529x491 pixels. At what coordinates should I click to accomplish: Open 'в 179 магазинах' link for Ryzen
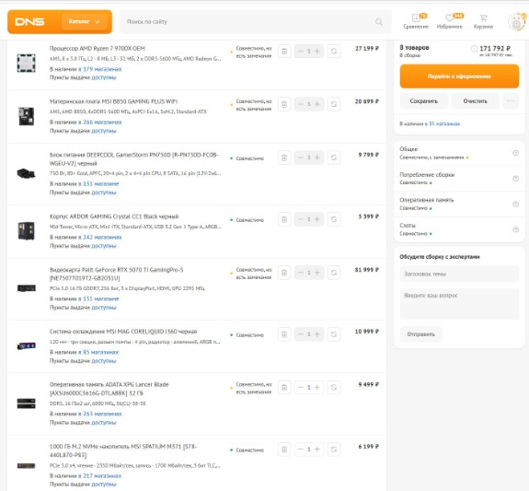pyautogui.click(x=100, y=69)
